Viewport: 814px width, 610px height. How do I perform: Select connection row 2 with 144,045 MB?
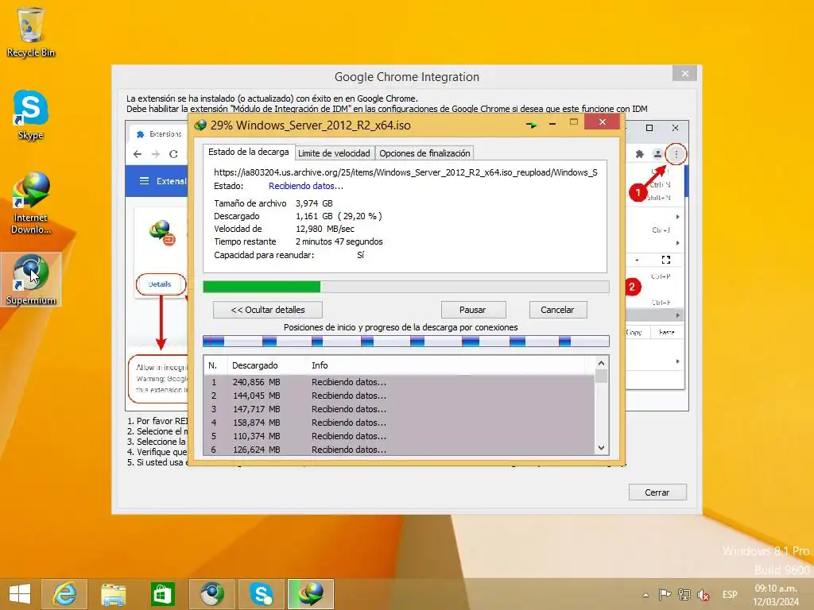click(399, 396)
